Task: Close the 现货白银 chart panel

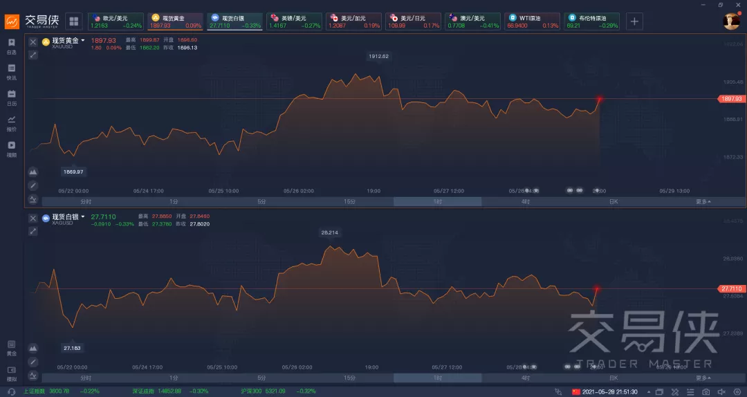Action: point(33,219)
